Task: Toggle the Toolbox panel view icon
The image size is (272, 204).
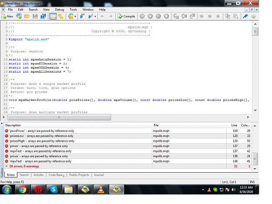Action: (53, 16)
